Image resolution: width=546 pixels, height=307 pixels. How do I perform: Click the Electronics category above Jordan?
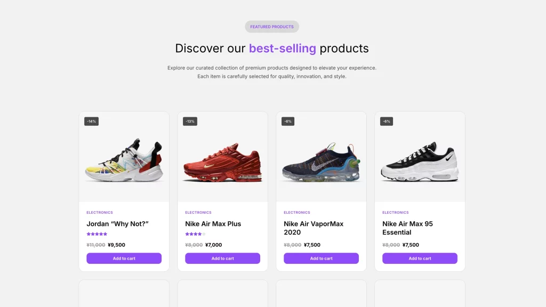pos(100,213)
